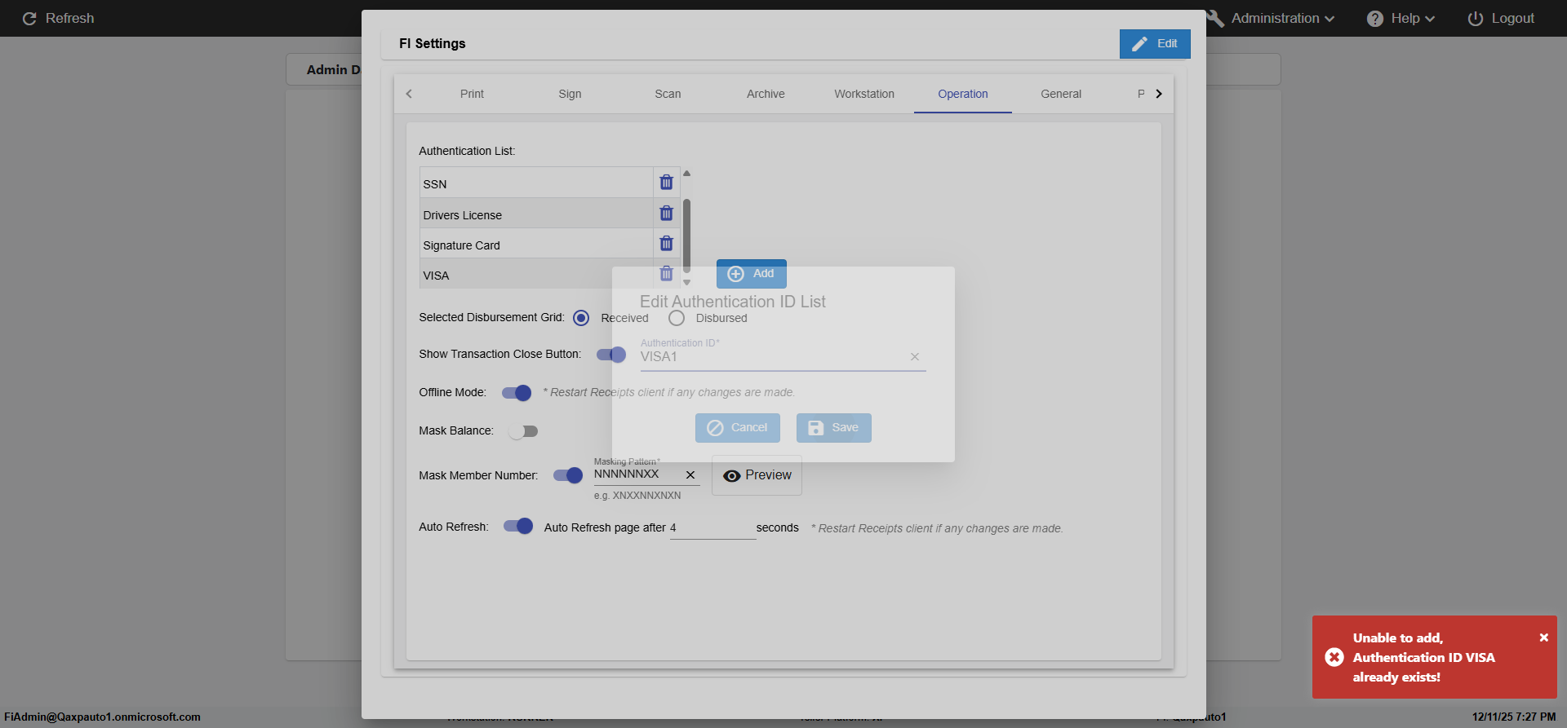1567x728 pixels.
Task: Delete the Drivers License entry
Action: (666, 214)
